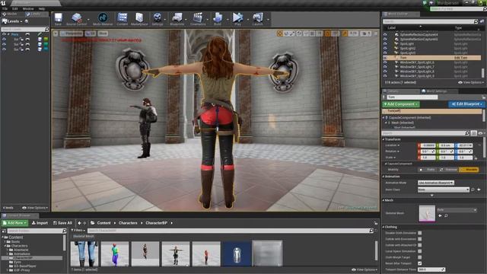Enable Disable Cloth Simulation checkbox
Image resolution: width=487 pixels, height=274 pixels.
419,233
